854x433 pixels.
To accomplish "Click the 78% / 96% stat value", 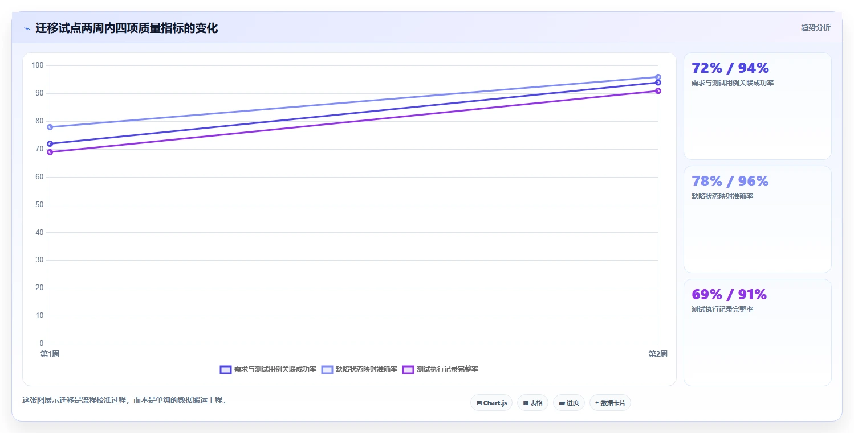I will tap(730, 182).
